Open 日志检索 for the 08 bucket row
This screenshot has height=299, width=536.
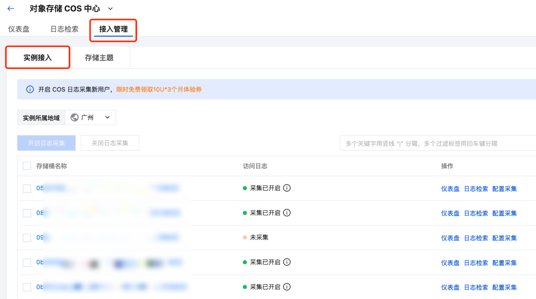[476, 213]
